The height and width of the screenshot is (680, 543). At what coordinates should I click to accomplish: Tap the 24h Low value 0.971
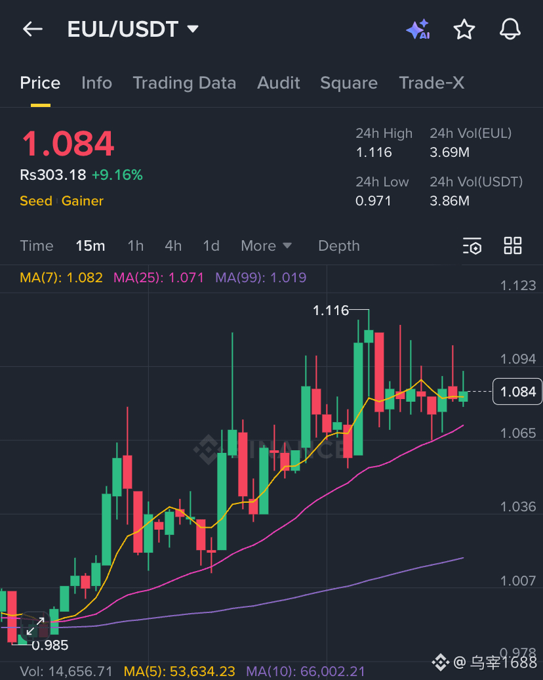pos(373,201)
